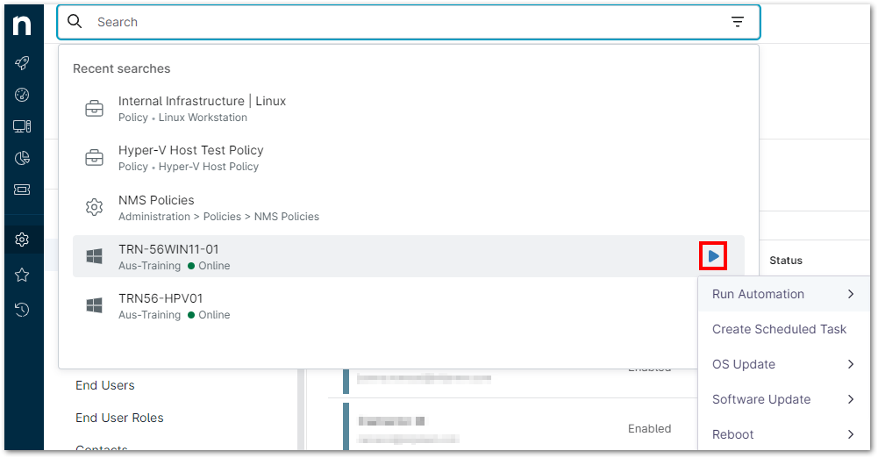Select End User Roles navigation item
The image size is (878, 458).
[119, 418]
